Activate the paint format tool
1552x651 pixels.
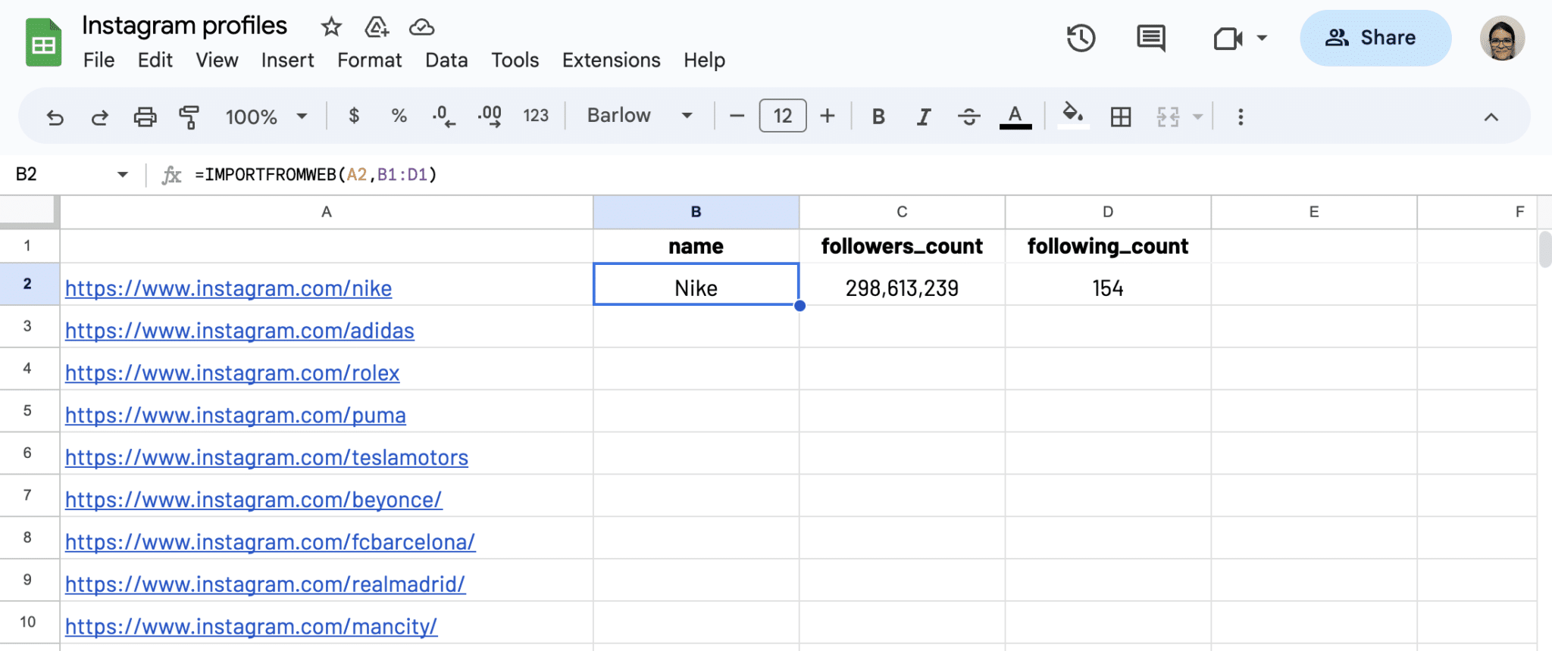pyautogui.click(x=189, y=117)
